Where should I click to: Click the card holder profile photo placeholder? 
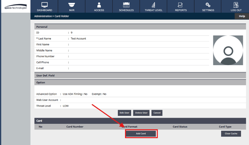[x=228, y=50]
